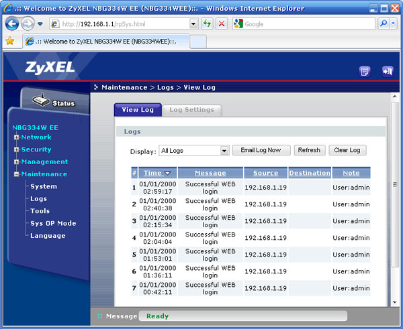Click the page vertical scrollbar

pyautogui.click(x=395, y=201)
